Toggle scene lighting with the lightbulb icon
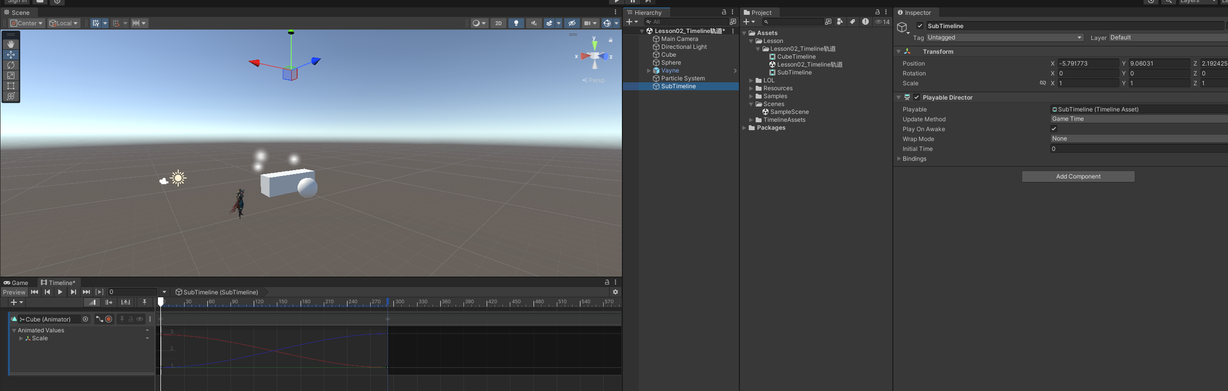The image size is (1228, 391). 516,23
